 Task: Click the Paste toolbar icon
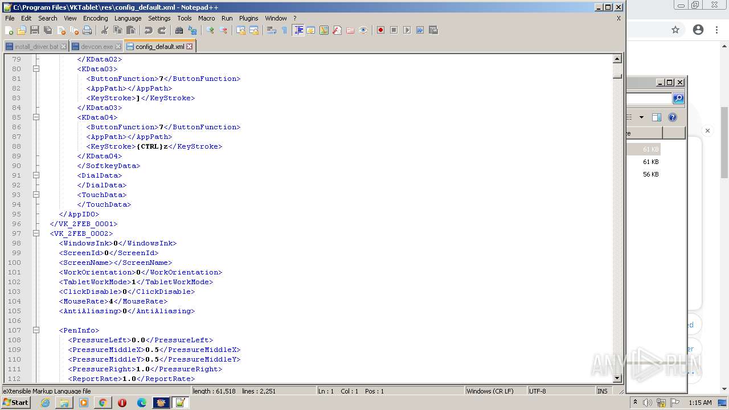(130, 30)
